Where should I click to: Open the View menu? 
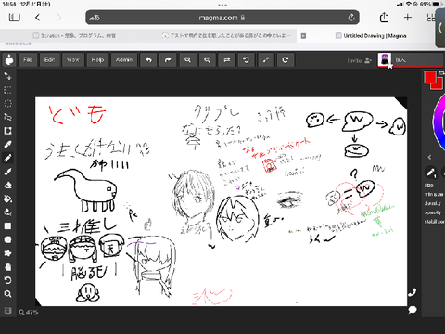click(73, 59)
